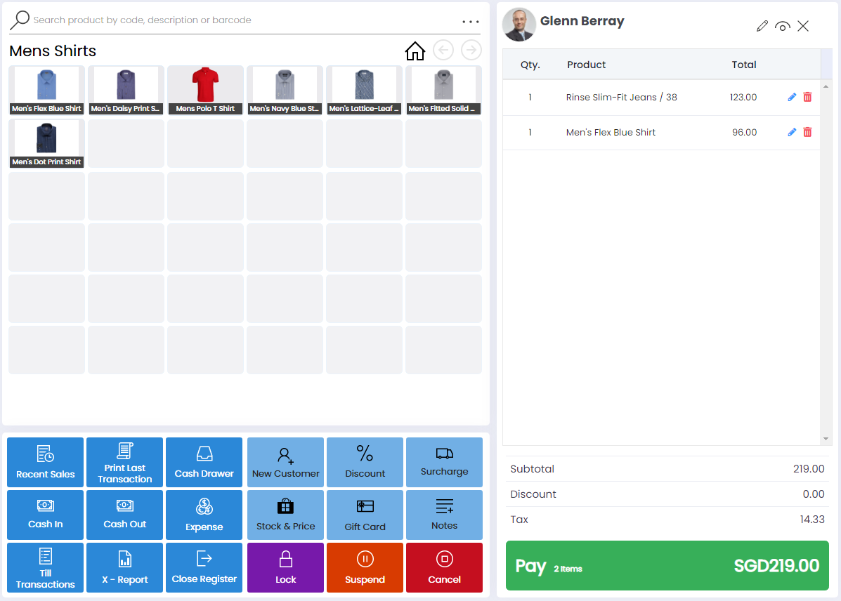The width and height of the screenshot is (841, 601).
Task: Delete Men's Flex Blue Shirt from the cart
Action: [807, 132]
